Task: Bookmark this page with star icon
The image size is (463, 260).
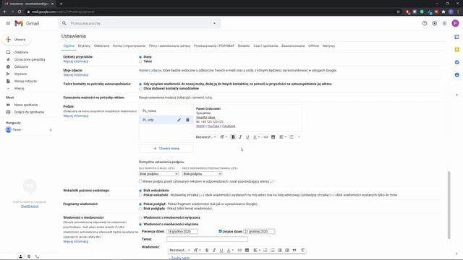Action: [399, 12]
